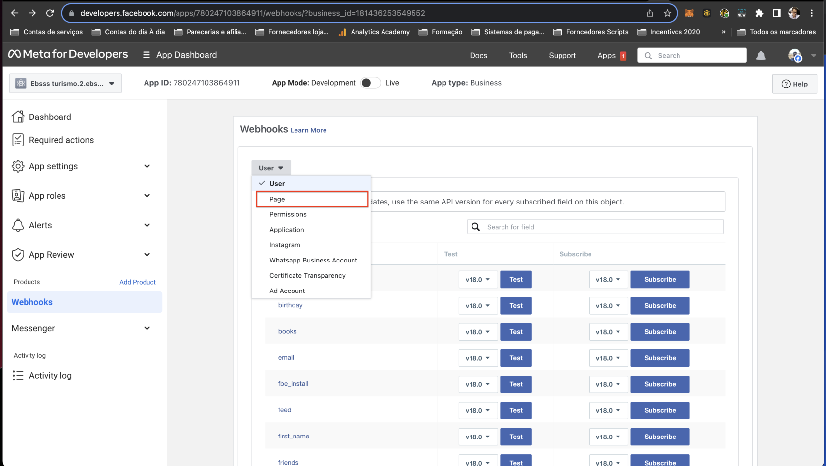
Task: Open Incentivos 2020 bookmark folder
Action: (x=668, y=32)
